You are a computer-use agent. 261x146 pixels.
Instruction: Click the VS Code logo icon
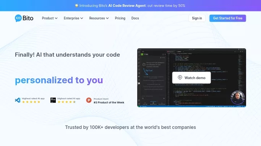(x=18, y=100)
